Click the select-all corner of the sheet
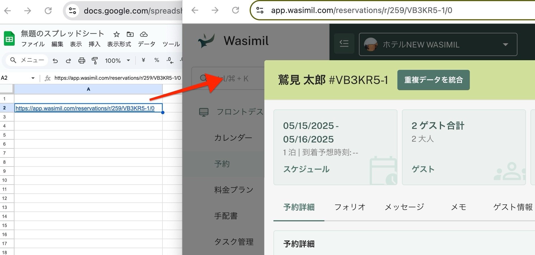The height and width of the screenshot is (255, 535). [x=7, y=89]
